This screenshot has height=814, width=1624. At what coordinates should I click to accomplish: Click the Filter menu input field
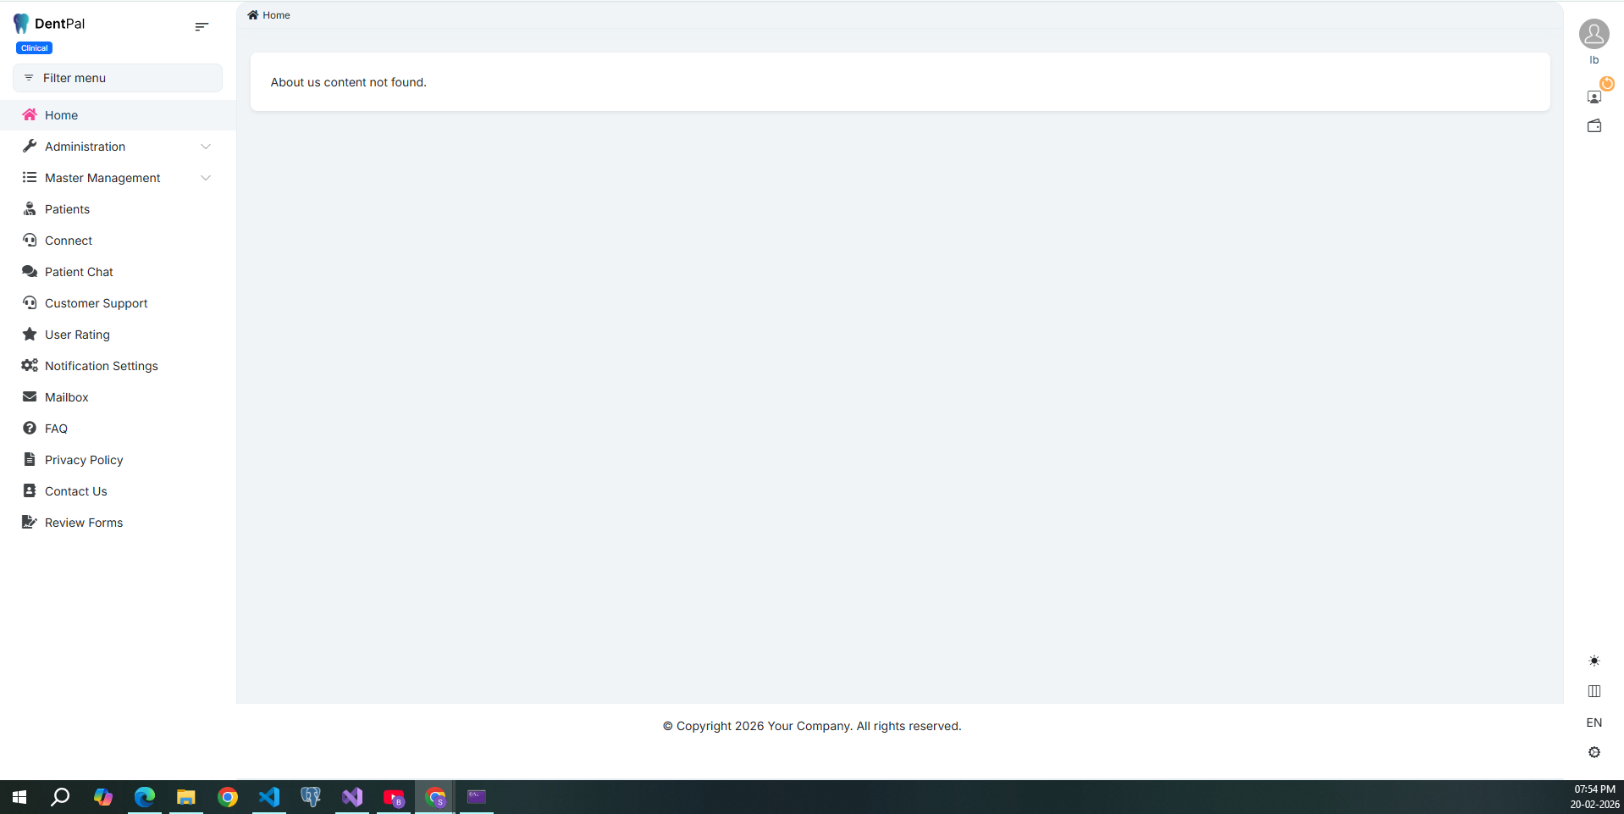(x=118, y=78)
